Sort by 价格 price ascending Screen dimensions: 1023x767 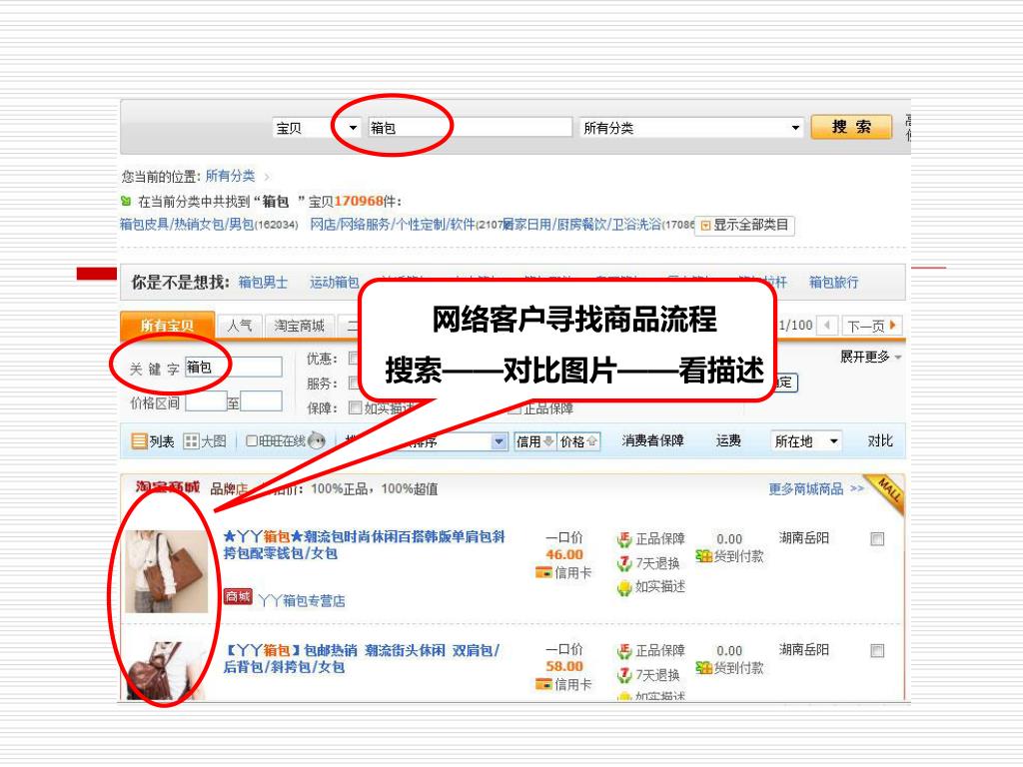click(x=578, y=441)
